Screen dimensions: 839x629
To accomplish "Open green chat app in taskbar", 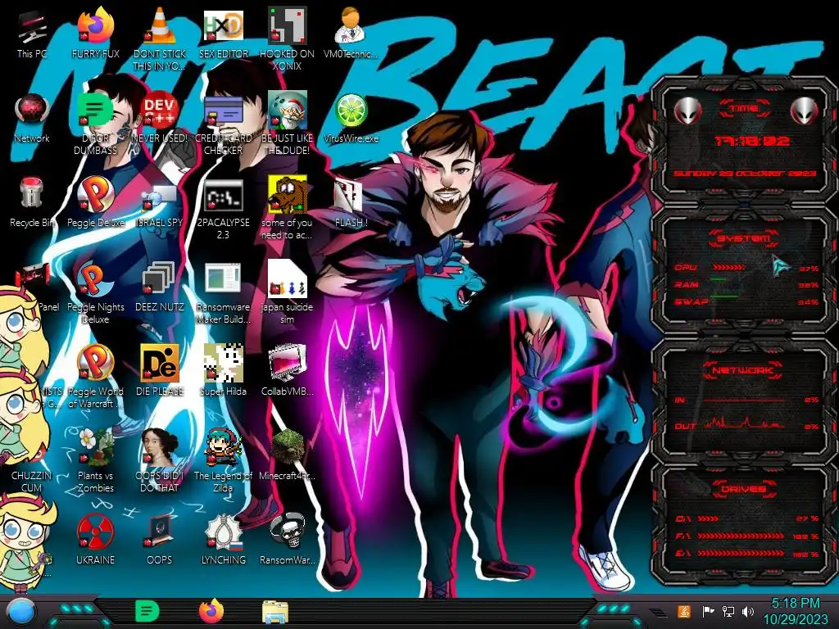I will tap(147, 611).
